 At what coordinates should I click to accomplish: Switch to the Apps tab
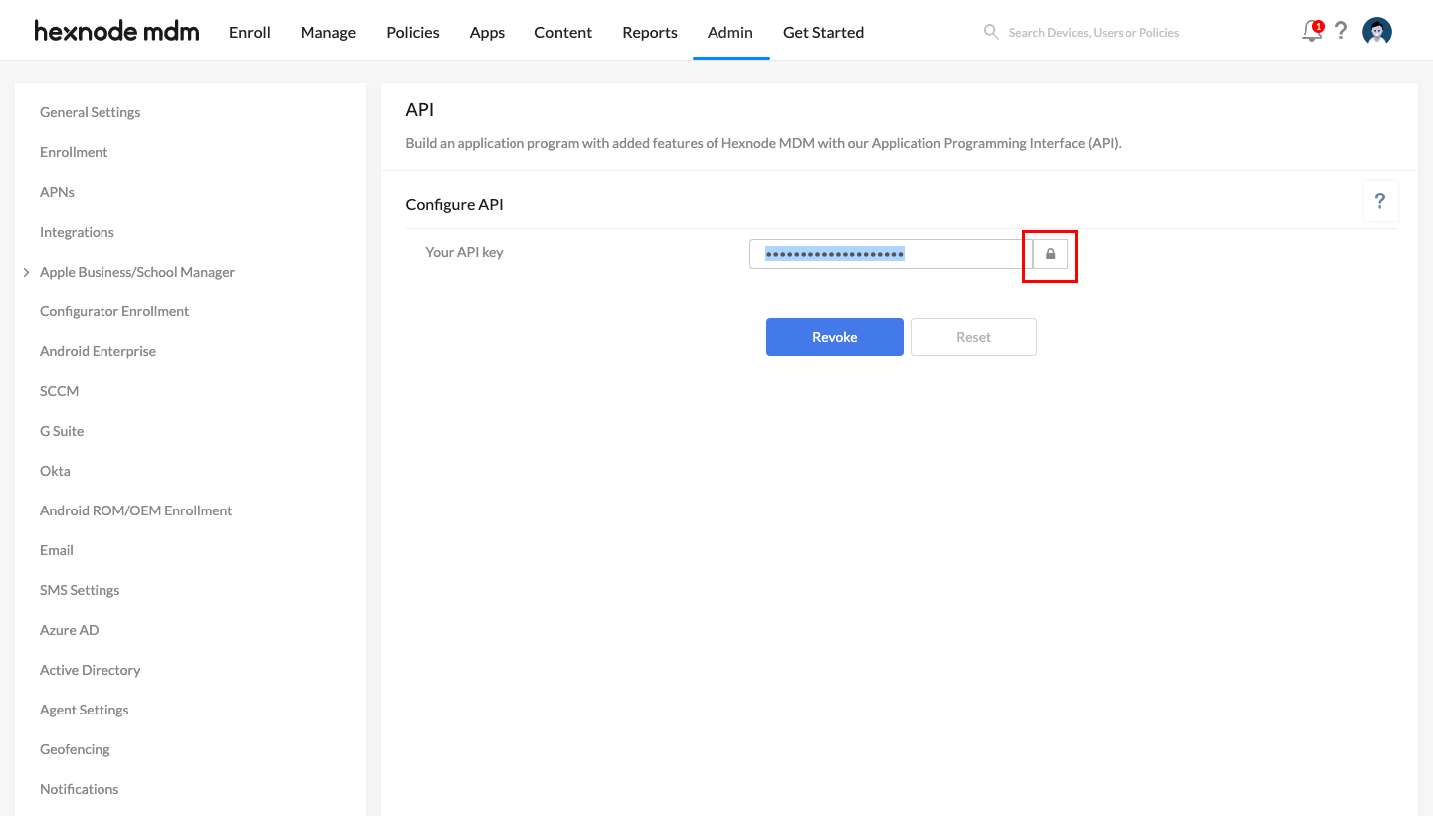(487, 32)
